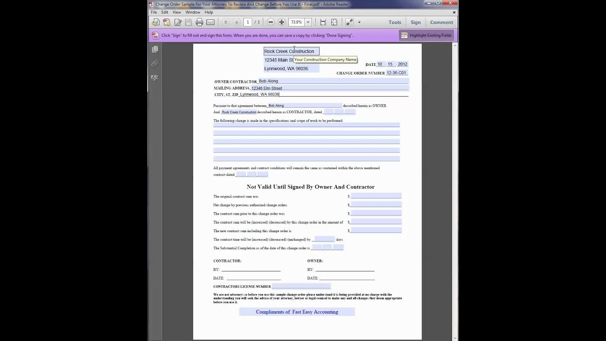Screen dimensions: 606x341
Task: Click the date day field showing 15
Action: coord(391,64)
